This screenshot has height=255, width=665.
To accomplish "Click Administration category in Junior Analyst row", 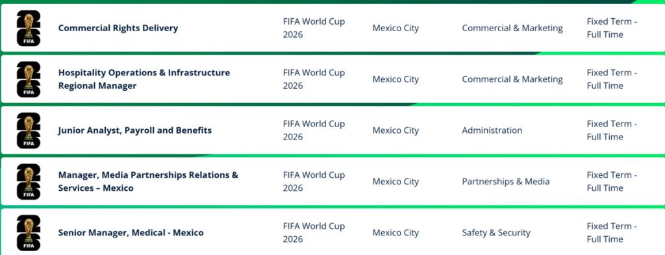I will 492,130.
